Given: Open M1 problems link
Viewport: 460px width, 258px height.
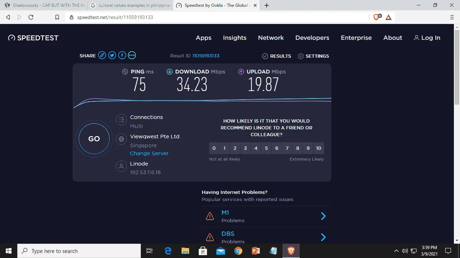Looking at the screenshot, I should [225, 213].
